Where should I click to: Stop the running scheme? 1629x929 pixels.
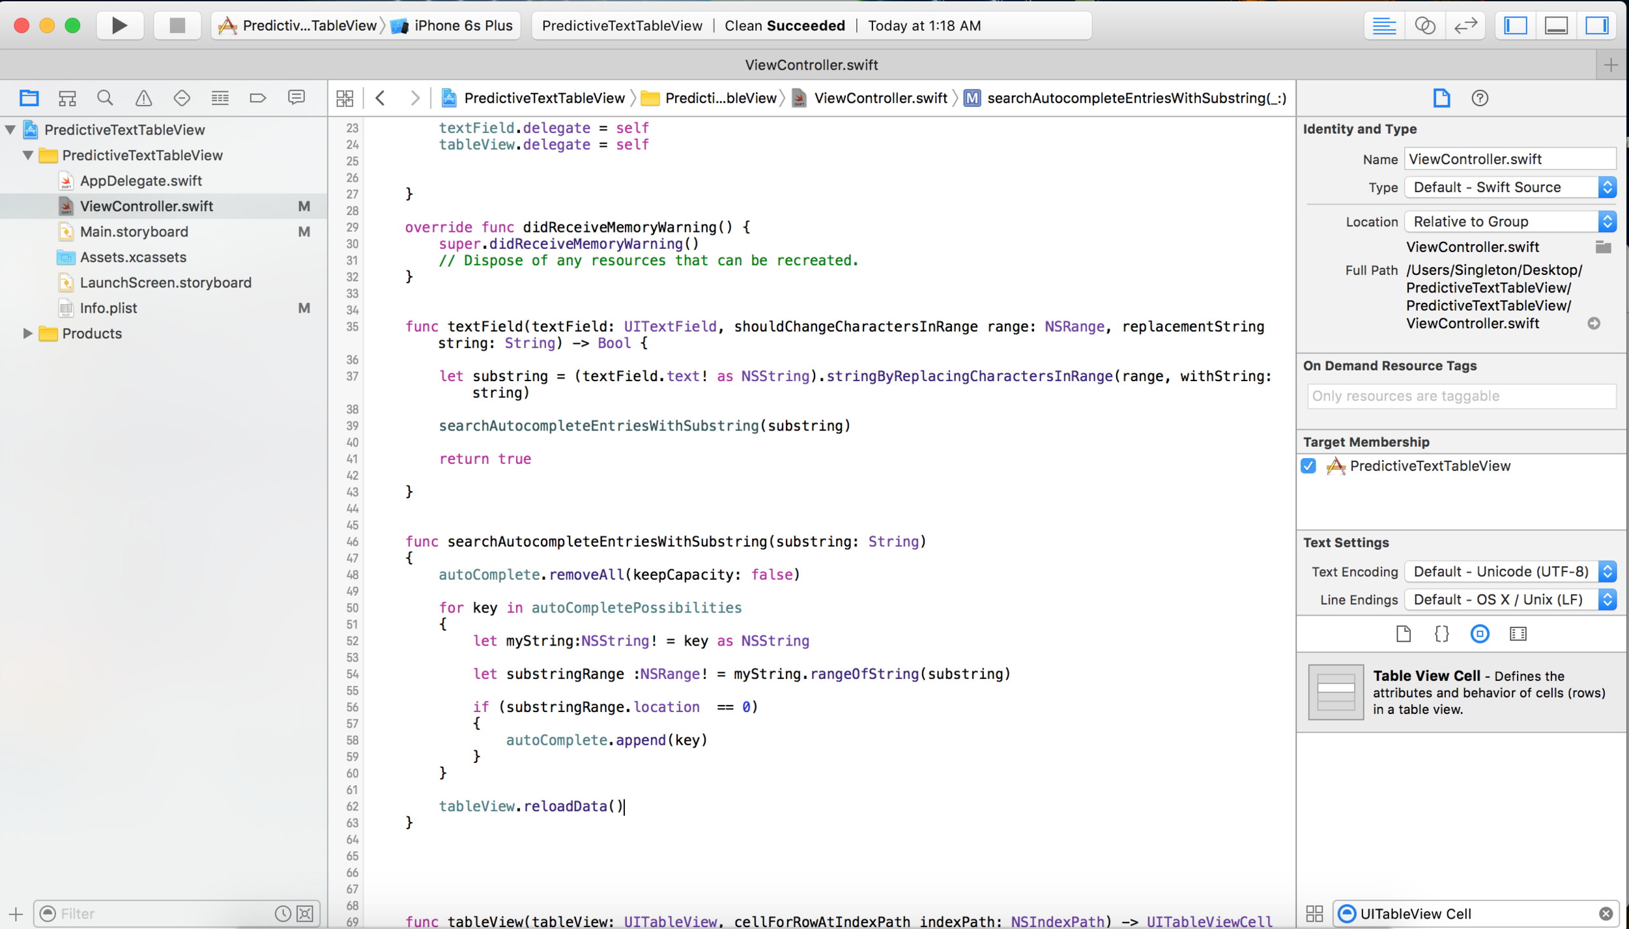(177, 25)
